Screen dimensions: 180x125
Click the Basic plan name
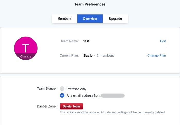pos(88,56)
